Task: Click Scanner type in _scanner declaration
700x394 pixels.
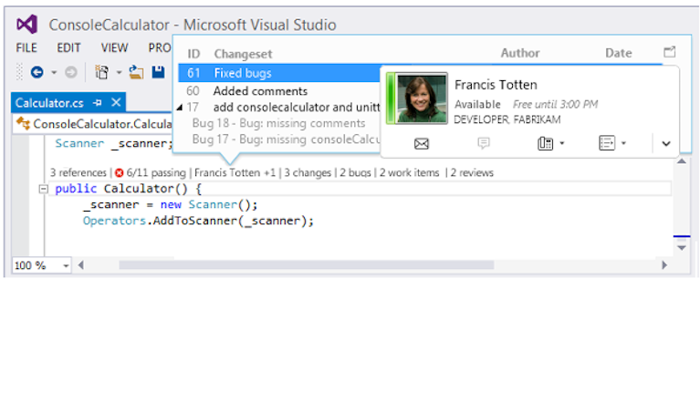Action: point(79,143)
